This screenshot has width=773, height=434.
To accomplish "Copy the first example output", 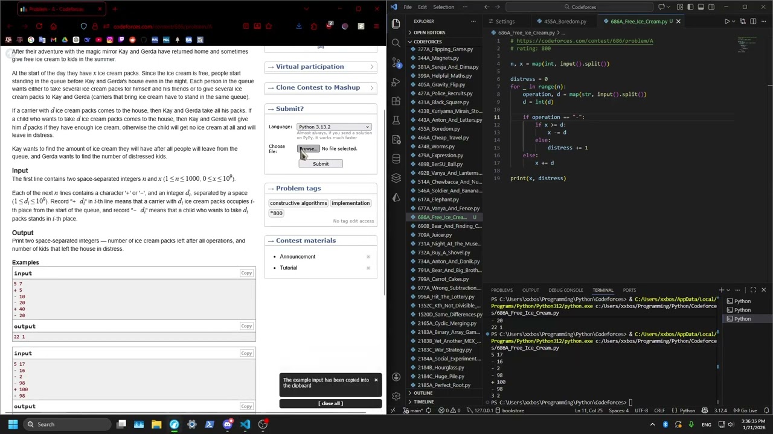I will click(x=246, y=326).
